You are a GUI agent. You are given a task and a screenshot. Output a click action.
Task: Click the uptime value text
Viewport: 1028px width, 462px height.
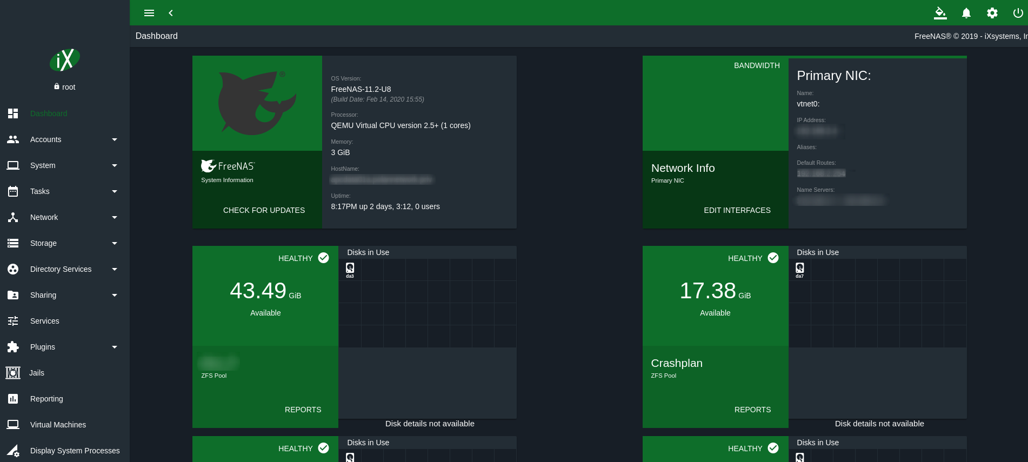tap(385, 206)
